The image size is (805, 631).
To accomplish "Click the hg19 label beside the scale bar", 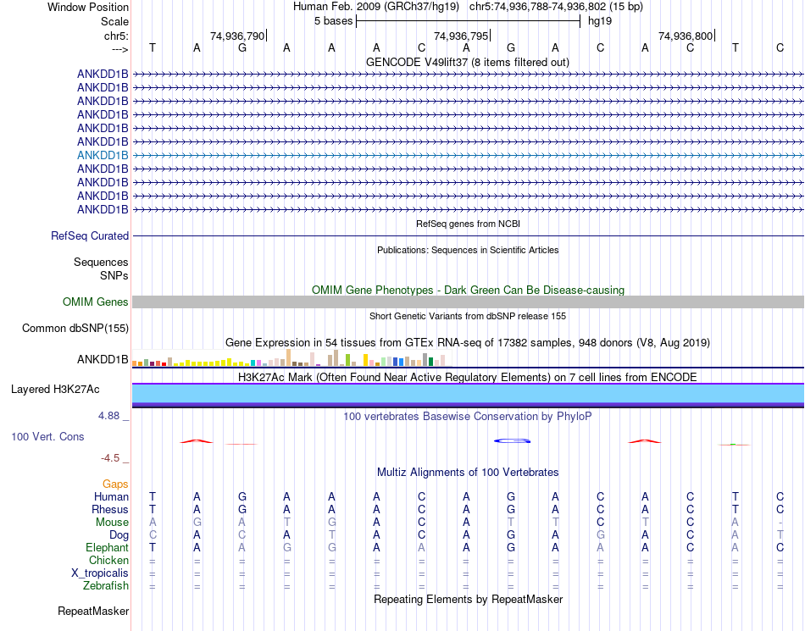I will (600, 21).
